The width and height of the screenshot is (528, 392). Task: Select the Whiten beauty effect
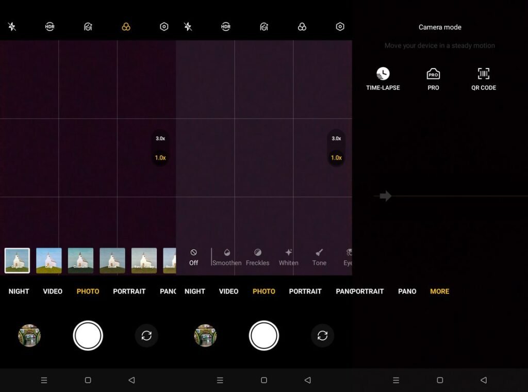click(289, 257)
